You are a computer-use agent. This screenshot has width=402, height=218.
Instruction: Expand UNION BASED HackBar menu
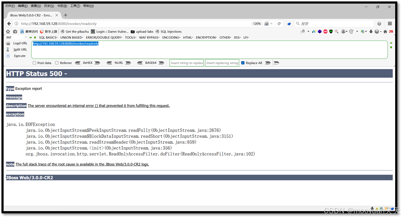(72, 38)
